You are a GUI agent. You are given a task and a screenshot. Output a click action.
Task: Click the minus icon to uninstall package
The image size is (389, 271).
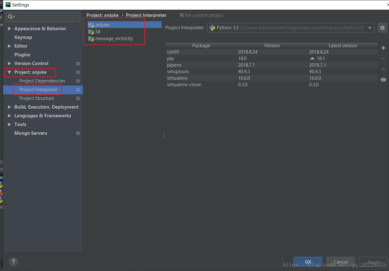383,58
